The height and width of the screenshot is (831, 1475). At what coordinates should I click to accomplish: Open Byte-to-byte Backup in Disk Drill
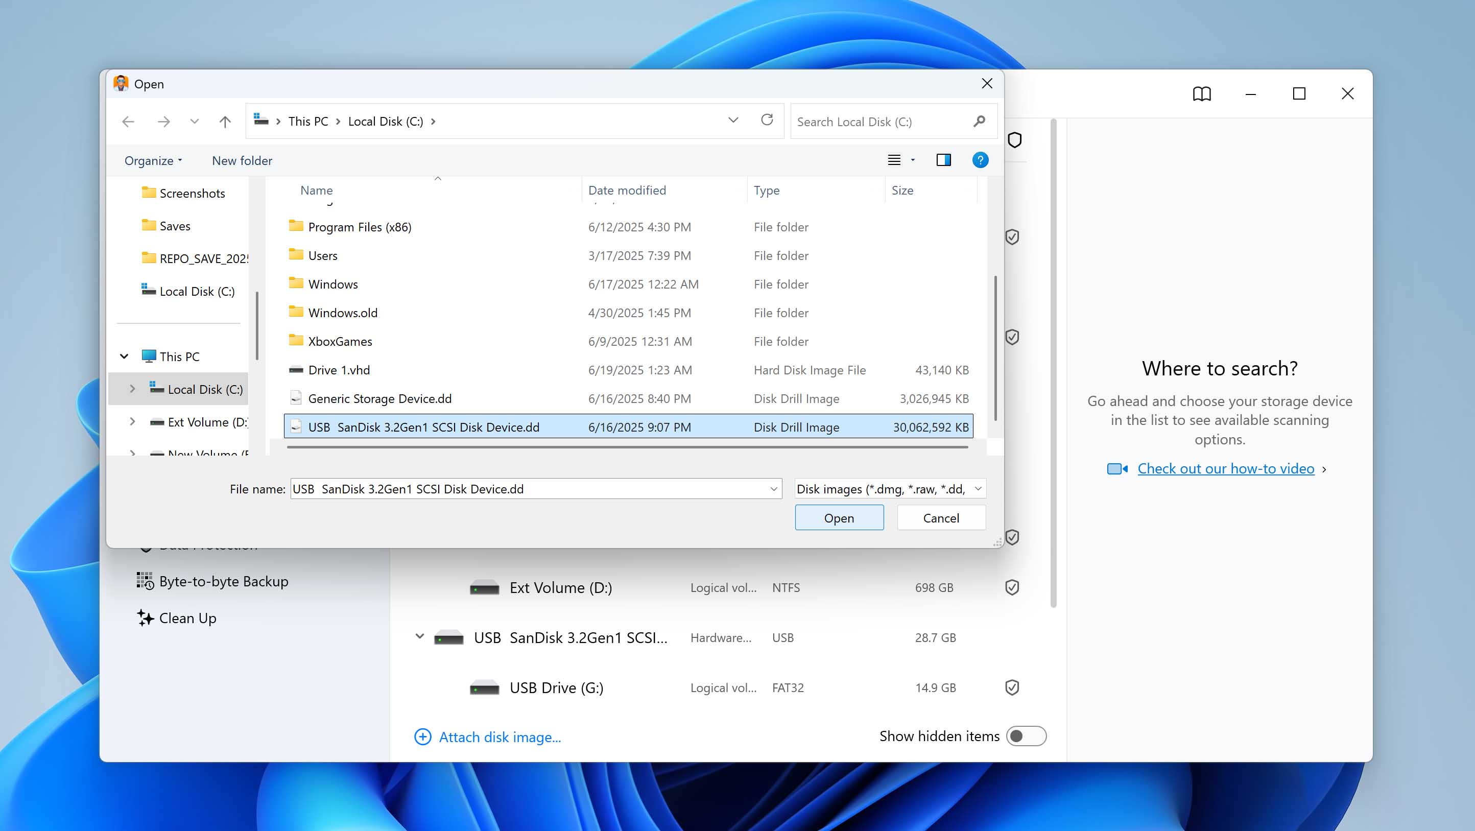212,581
